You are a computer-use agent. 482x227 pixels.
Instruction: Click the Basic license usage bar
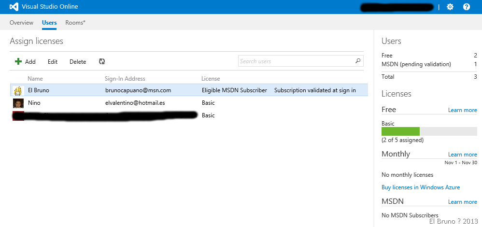point(429,131)
